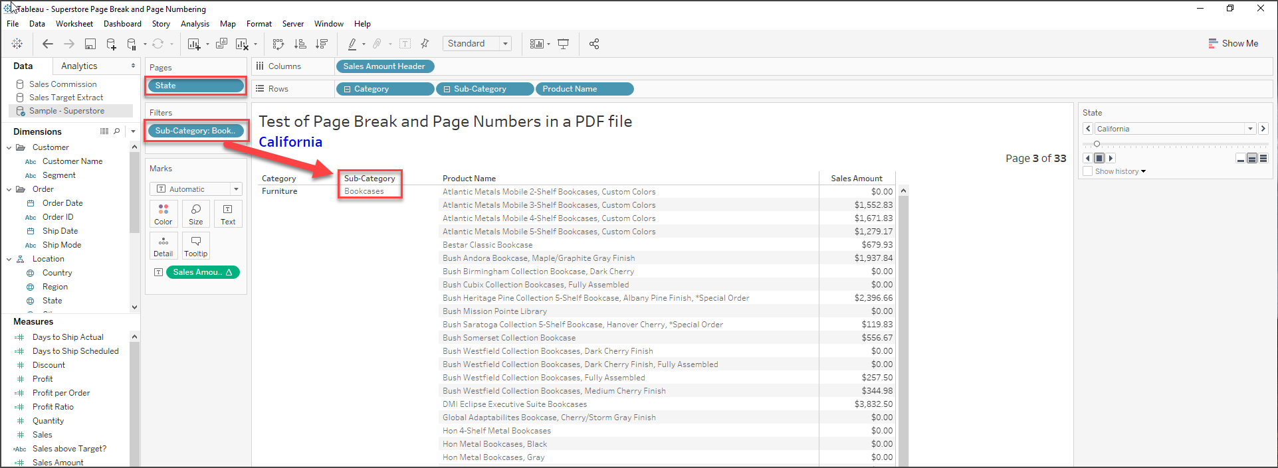Open the Dashboard menu
This screenshot has width=1278, height=468.
pyautogui.click(x=122, y=24)
